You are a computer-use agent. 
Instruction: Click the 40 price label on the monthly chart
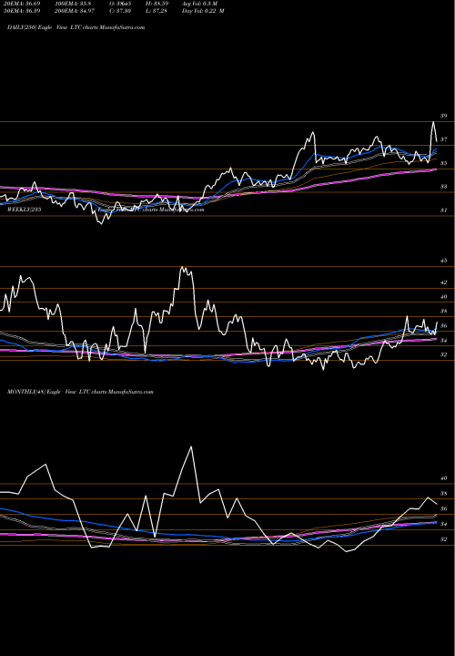[x=444, y=478]
